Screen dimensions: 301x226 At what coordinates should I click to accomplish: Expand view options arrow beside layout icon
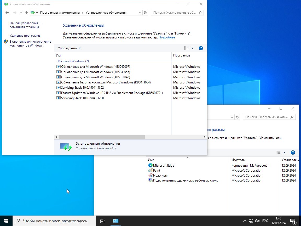tap(192, 48)
